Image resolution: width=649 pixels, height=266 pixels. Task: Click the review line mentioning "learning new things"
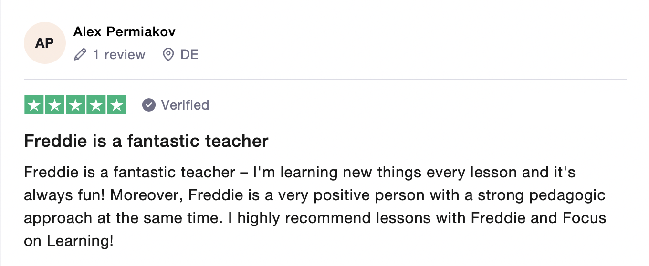coord(300,172)
